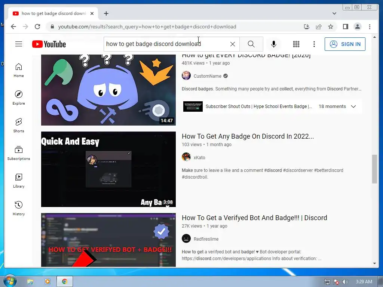
Task: Open the Chrome three-dot menu
Action: [x=370, y=27]
